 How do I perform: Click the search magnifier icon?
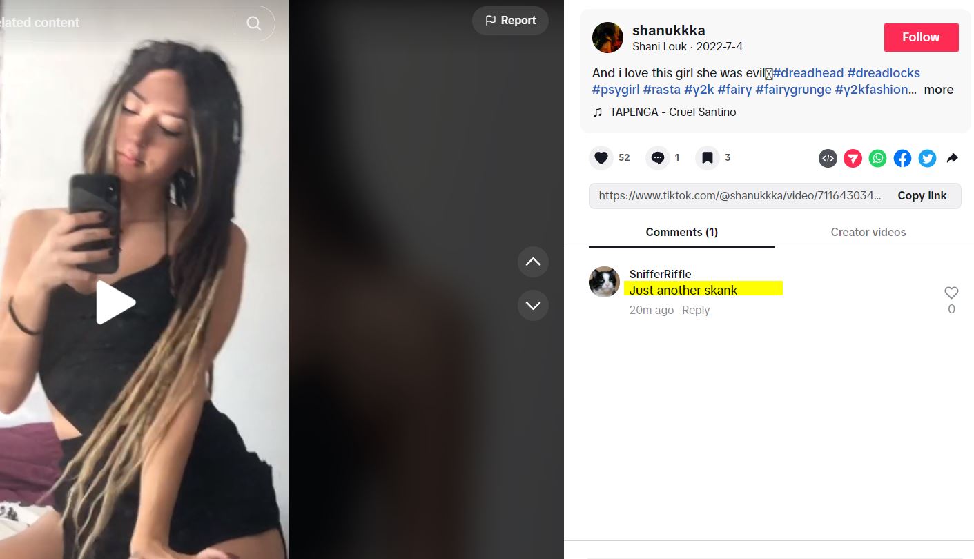[x=254, y=23]
